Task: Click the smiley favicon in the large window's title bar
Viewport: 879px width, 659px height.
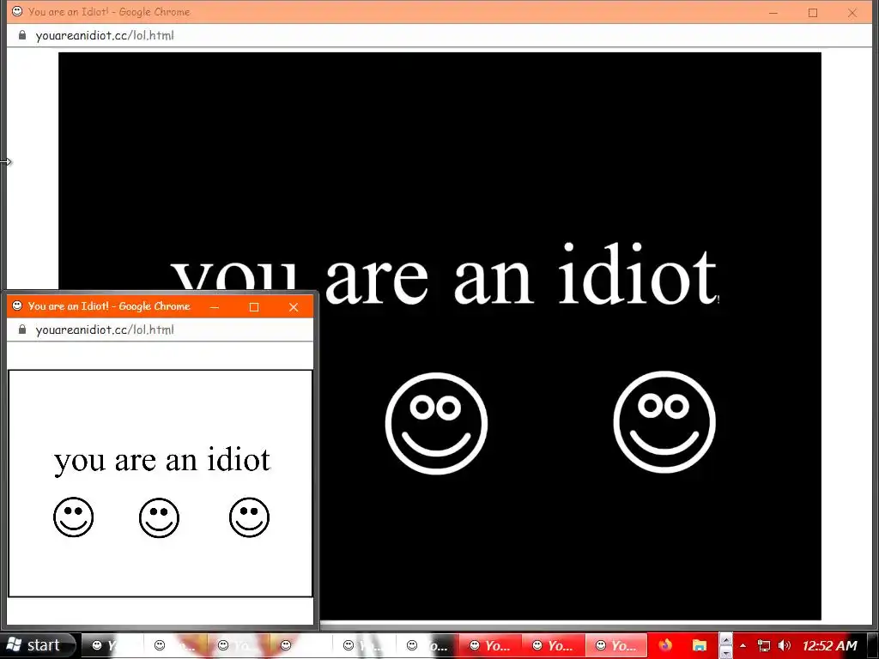Action: [17, 11]
